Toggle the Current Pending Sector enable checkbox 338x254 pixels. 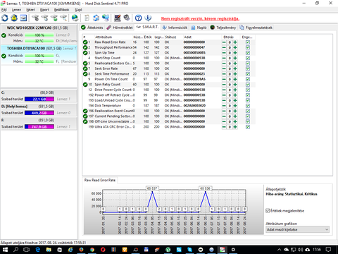248,116
